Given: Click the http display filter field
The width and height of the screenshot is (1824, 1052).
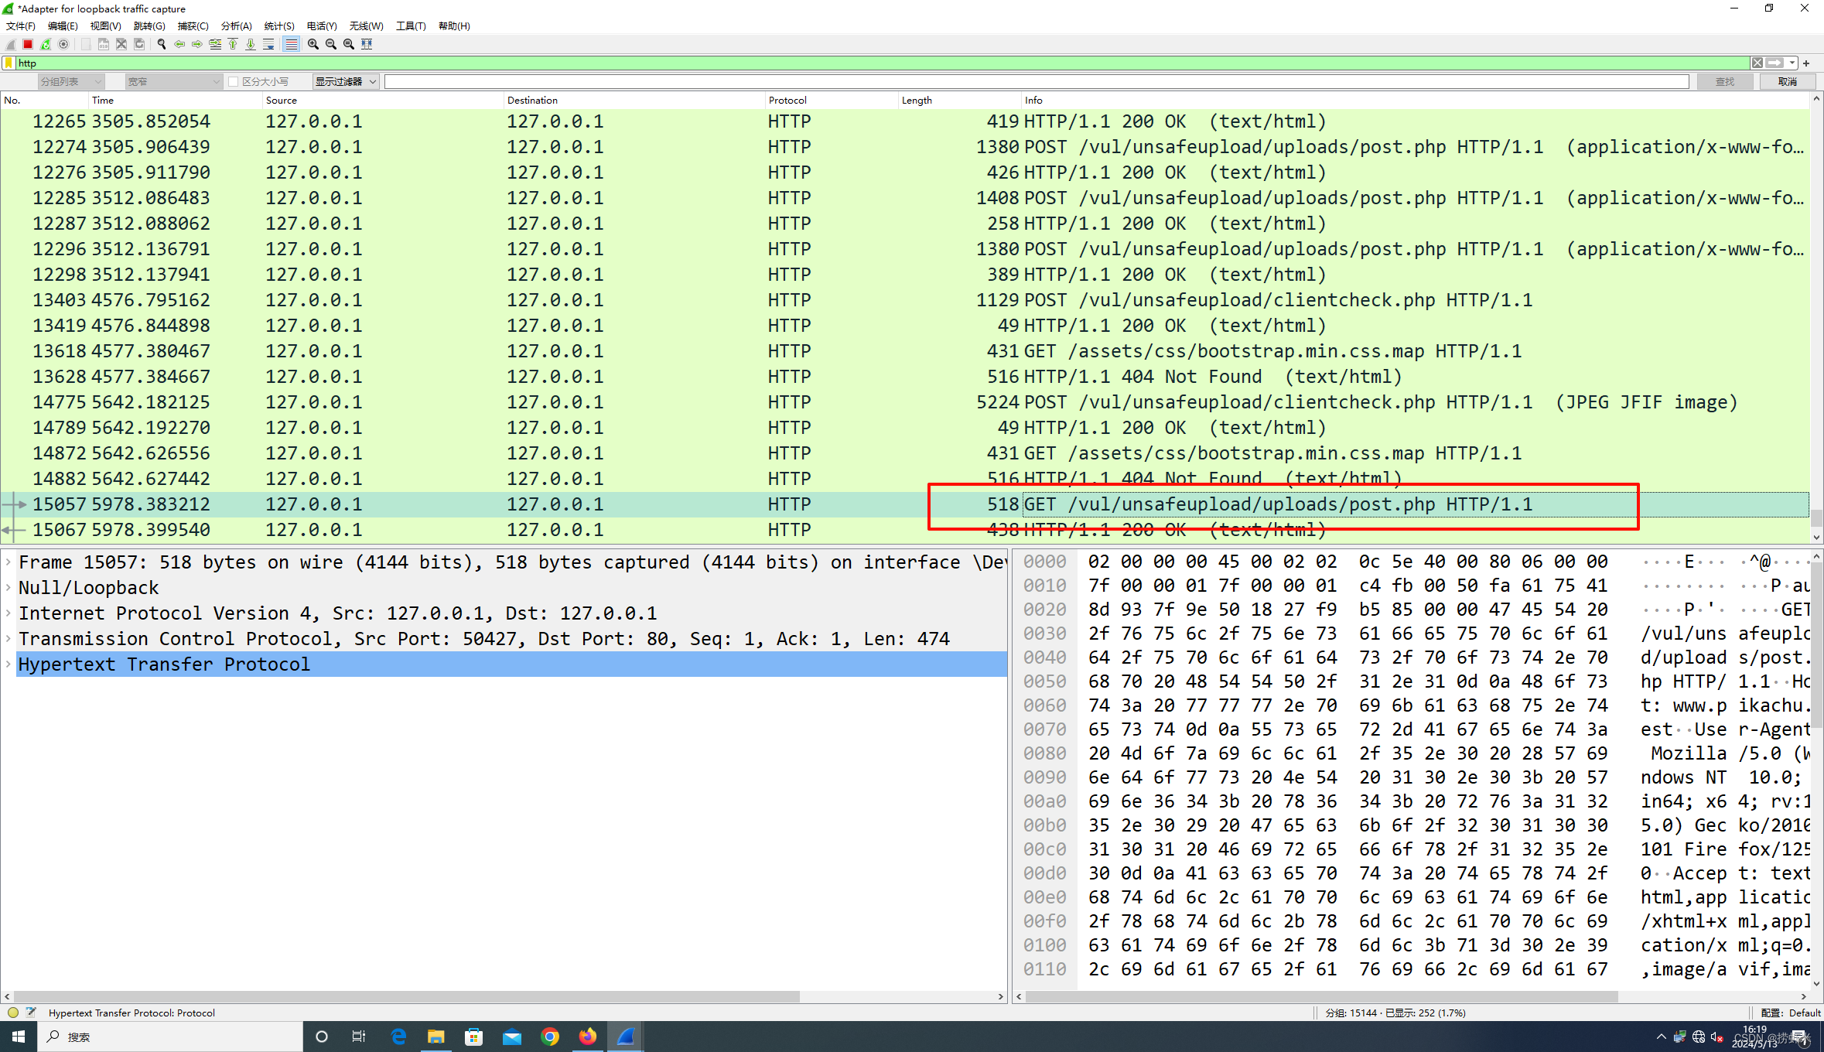Looking at the screenshot, I should click(882, 63).
